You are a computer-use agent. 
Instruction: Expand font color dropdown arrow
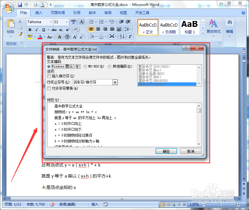pyautogui.click(x=44, y=37)
